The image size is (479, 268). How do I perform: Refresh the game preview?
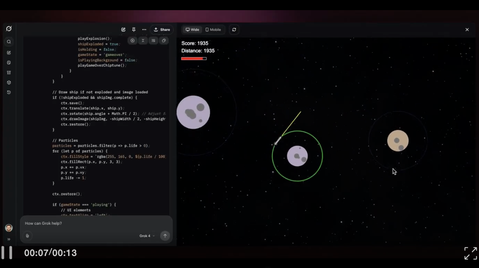(234, 30)
